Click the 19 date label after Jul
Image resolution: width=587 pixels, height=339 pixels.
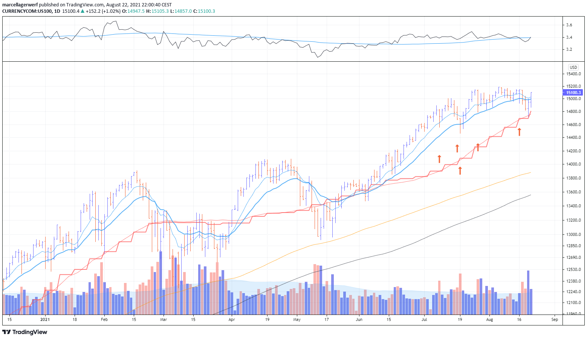tap(460, 320)
